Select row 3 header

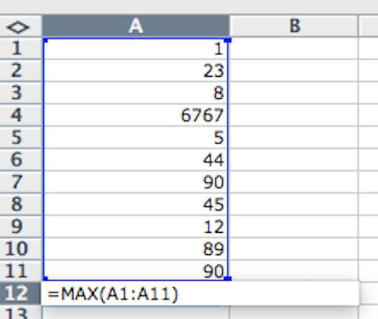pos(21,92)
